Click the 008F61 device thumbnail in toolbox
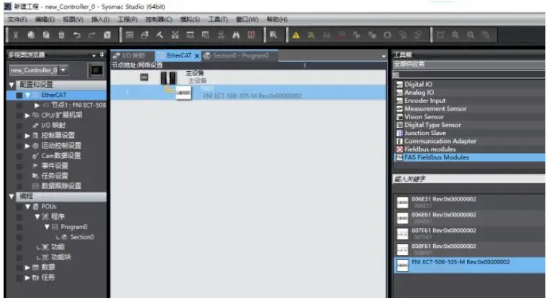Viewport: 554px width, 301px height. 402,249
